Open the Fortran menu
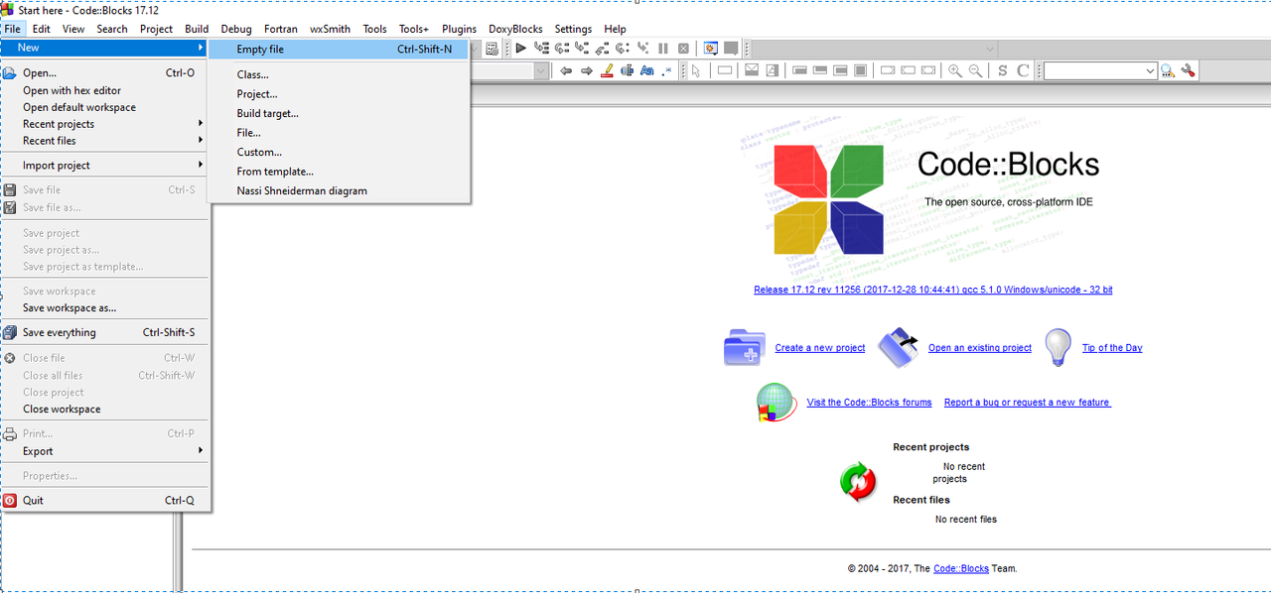 point(280,29)
